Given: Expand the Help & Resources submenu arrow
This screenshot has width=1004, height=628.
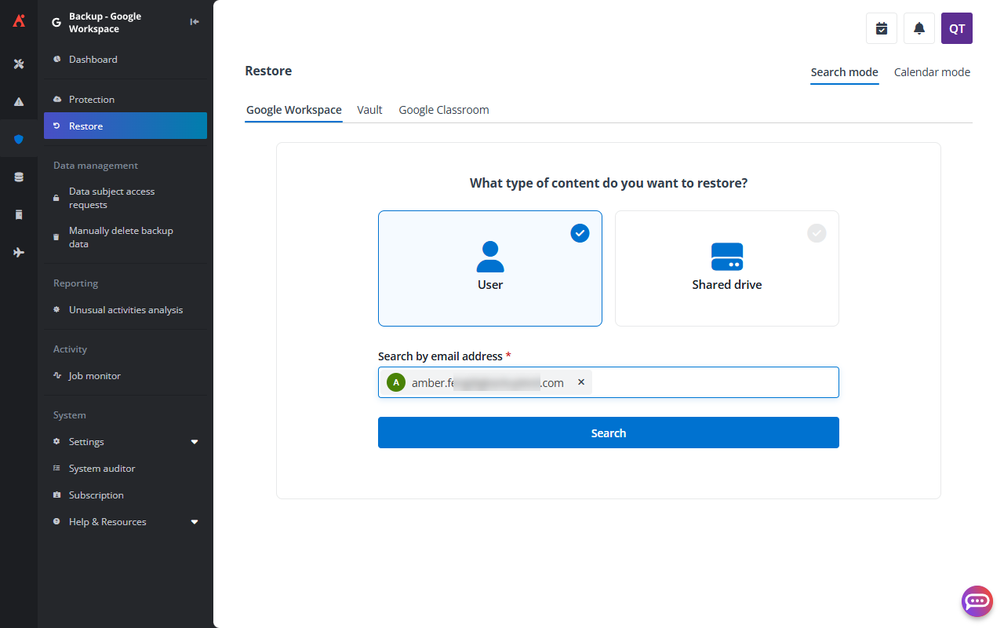Looking at the screenshot, I should click(195, 522).
